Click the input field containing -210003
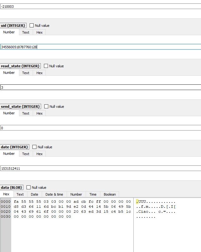This screenshot has height=252, width=201. tap(100, 7)
